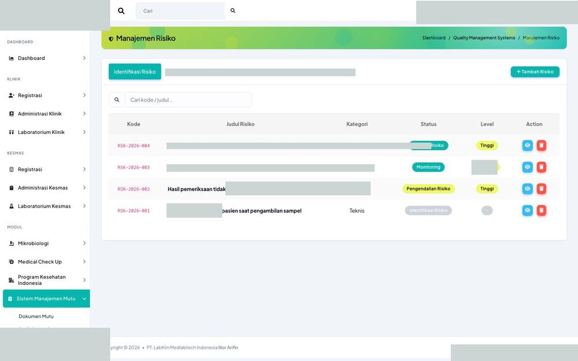The height and width of the screenshot is (361, 578).
Task: Click the Judul Risiko column header
Action: pyautogui.click(x=240, y=124)
